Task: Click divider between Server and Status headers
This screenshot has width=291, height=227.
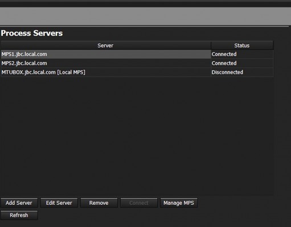Action: 211,45
